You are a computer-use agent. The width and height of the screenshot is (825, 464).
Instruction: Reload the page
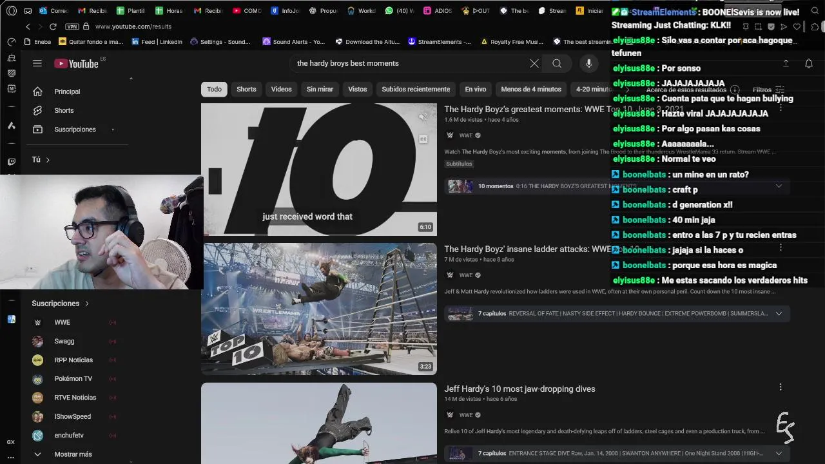pos(53,26)
